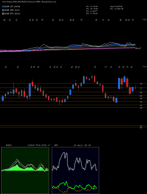Open the green MACD histogram chart panel
This screenshot has width=147, height=194.
(x=25, y=170)
